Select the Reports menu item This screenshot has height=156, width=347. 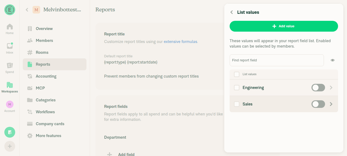coord(54,64)
